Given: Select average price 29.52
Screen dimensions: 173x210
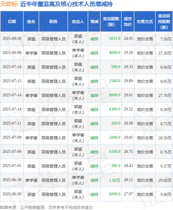Looking at the screenshot, I should click(x=128, y=109).
